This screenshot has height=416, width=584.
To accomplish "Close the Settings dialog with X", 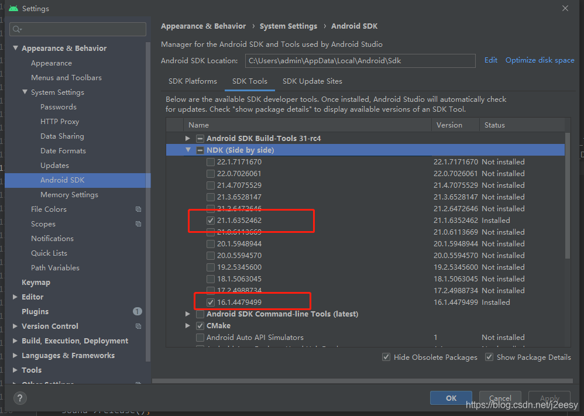I will pos(565,8).
